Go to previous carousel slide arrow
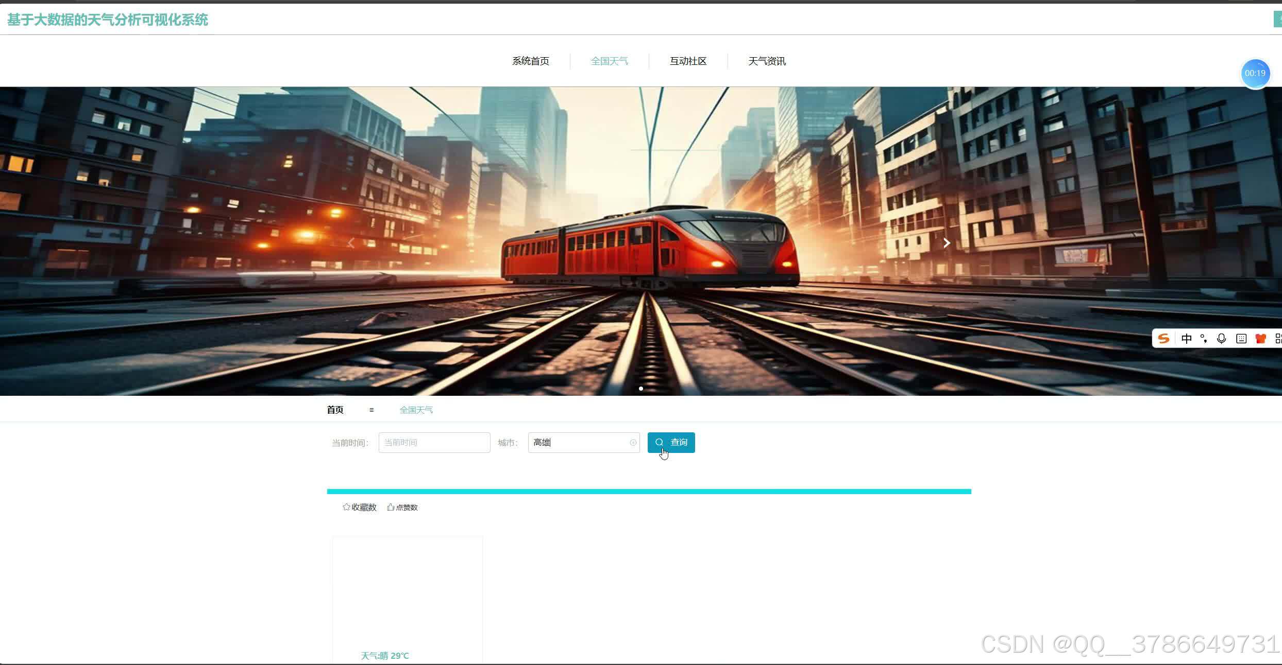Viewport: 1282px width, 665px height. click(x=351, y=243)
